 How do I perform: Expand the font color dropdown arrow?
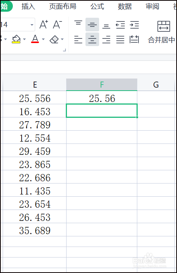(x=43, y=39)
